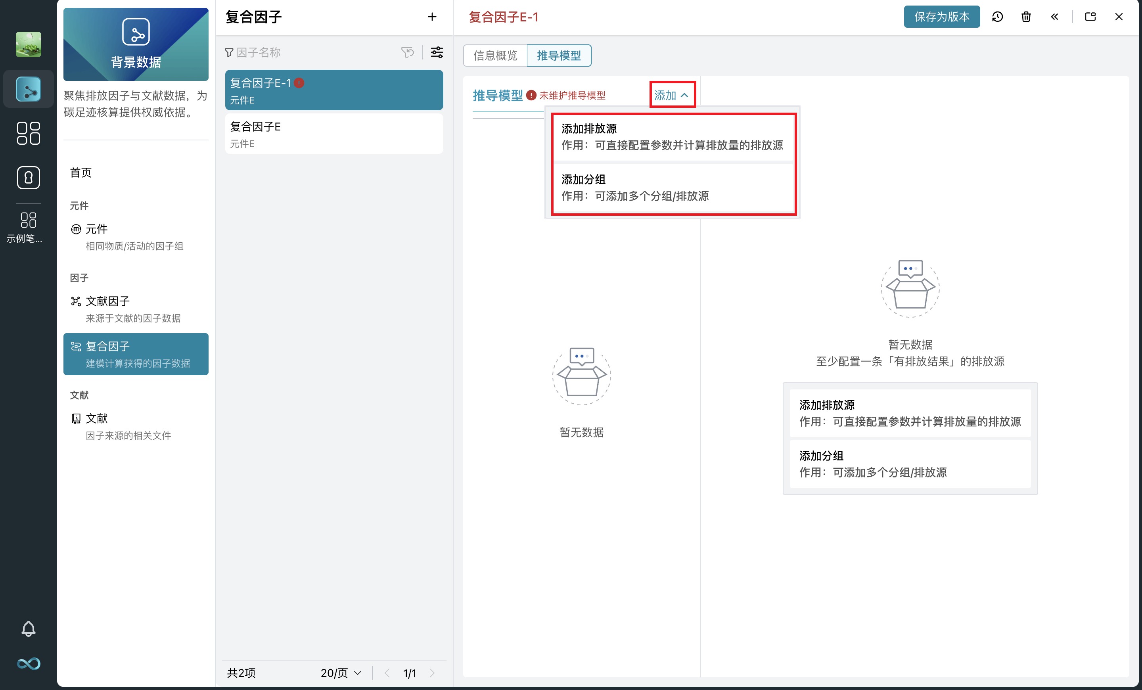Viewport: 1142px width, 690px height.
Task: Collapse panel with double chevron icon
Action: [x=1054, y=17]
